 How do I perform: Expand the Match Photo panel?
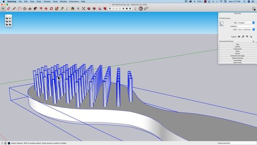[x=237, y=63]
